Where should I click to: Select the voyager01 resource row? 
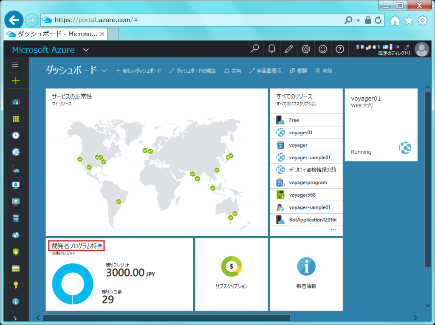[306, 133]
